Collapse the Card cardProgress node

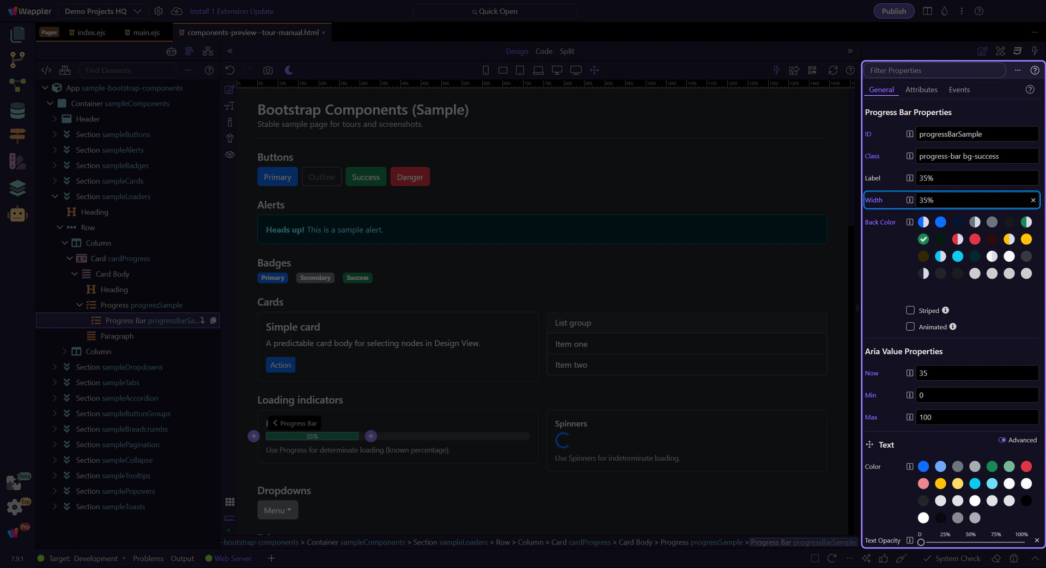69,258
